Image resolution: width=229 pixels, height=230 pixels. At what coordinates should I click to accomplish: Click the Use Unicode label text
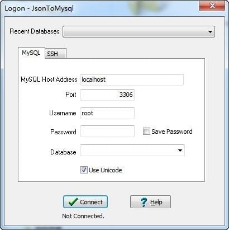click(x=106, y=170)
